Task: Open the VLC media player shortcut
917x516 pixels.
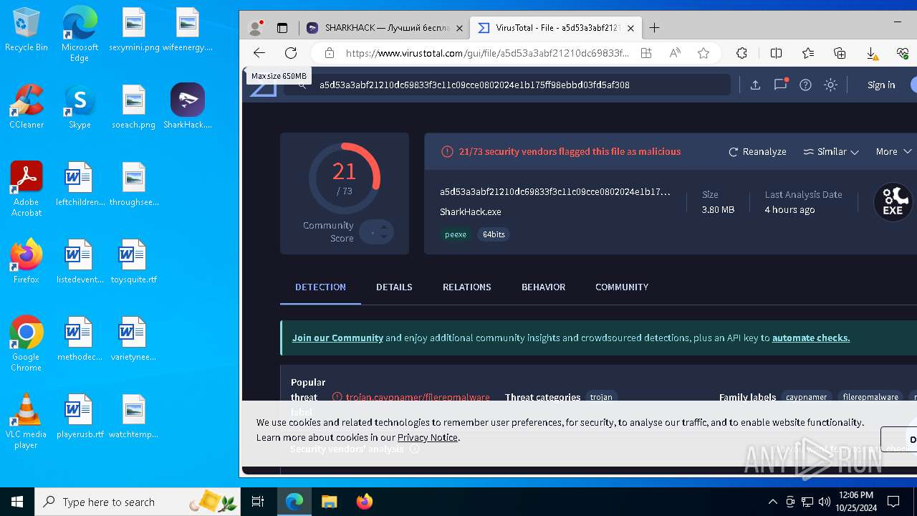Action: pyautogui.click(x=27, y=421)
